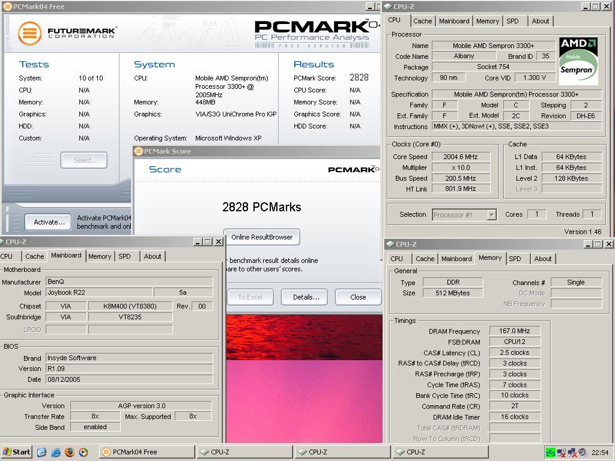Open the Details... button in the PCMark Score dialog
Viewport: 615px width, 461px height.
304,297
